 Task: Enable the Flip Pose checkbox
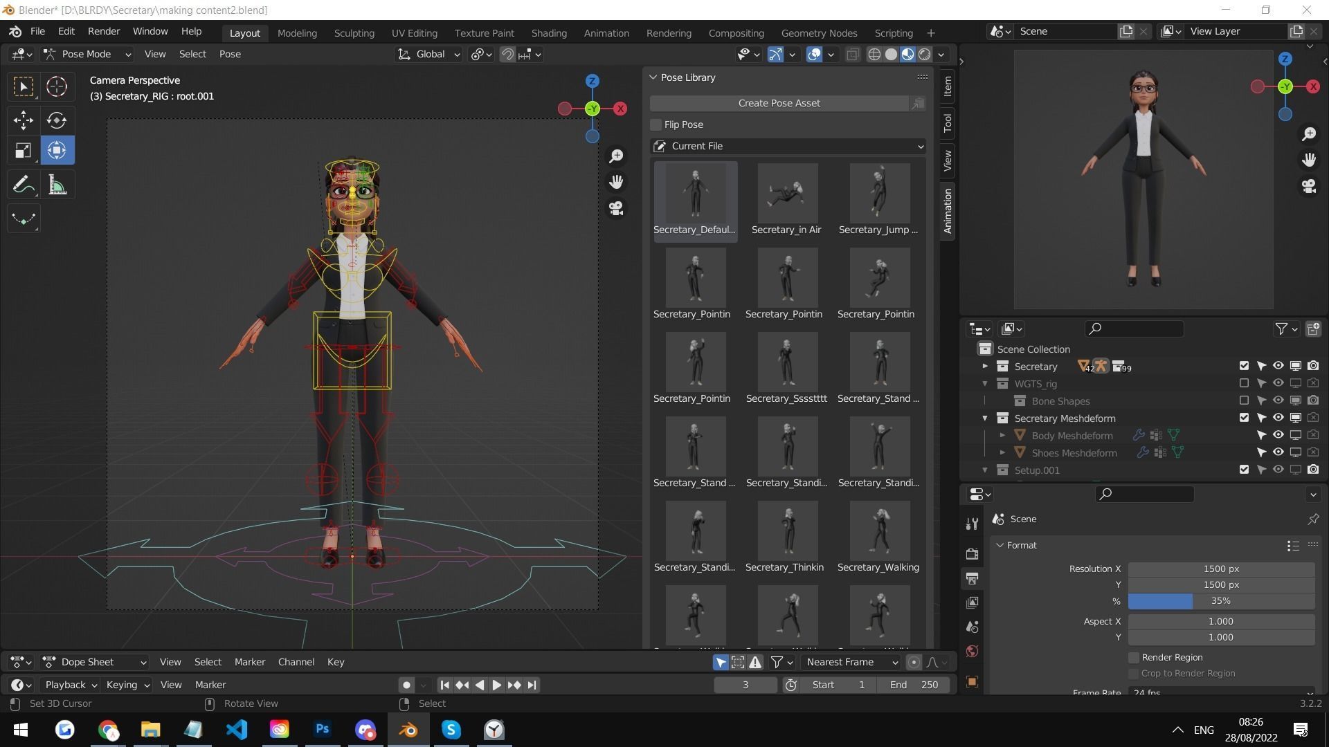656,124
